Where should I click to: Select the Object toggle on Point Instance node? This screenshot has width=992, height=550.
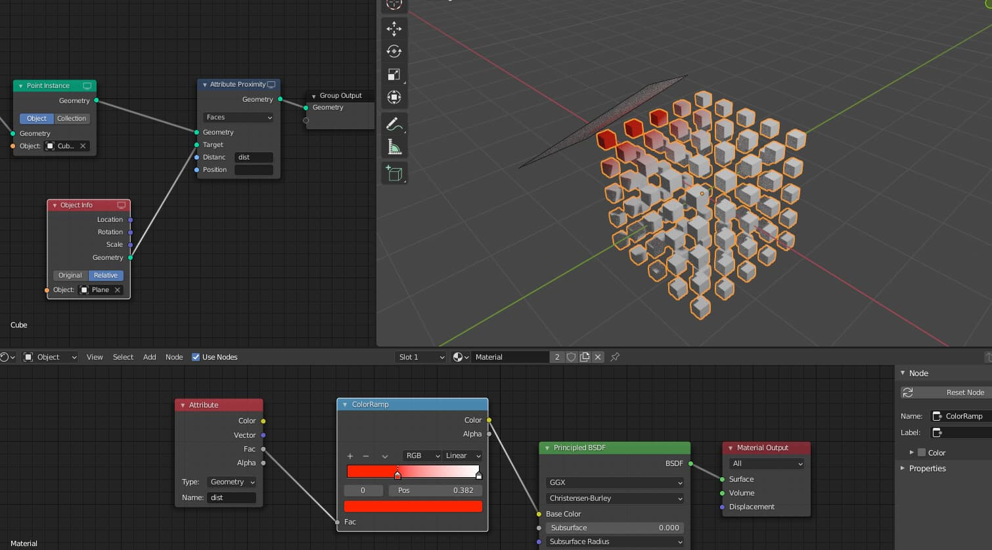37,119
